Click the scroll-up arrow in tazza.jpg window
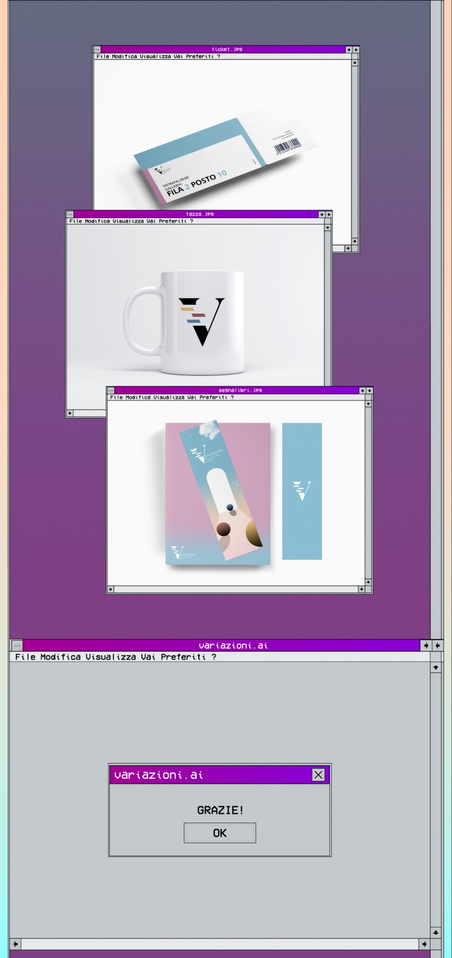This screenshot has width=452, height=958. coord(328,228)
